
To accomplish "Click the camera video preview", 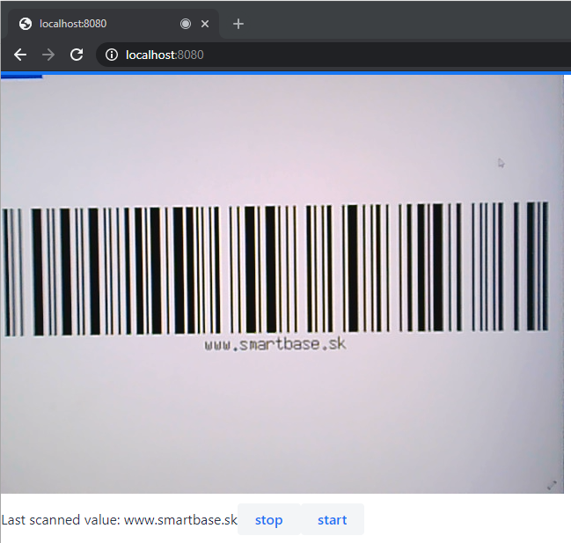I will point(282,284).
